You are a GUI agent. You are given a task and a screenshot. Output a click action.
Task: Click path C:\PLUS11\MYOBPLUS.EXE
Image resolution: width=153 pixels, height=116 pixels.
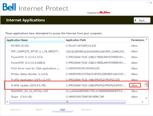pos(81,46)
